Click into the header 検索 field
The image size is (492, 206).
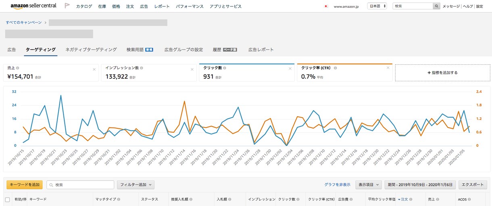(413, 6)
